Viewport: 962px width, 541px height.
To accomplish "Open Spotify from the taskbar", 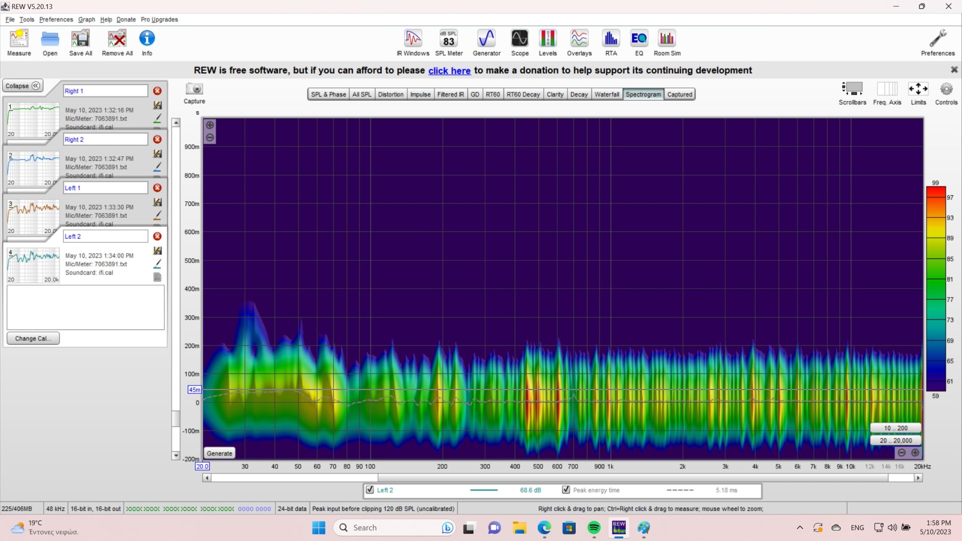I will point(594,527).
